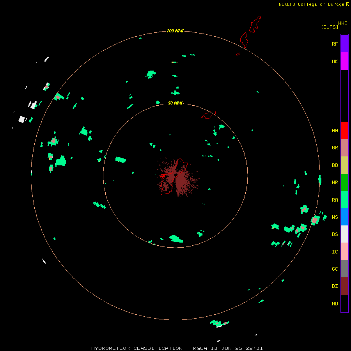Click the UK legend label

tap(335, 62)
